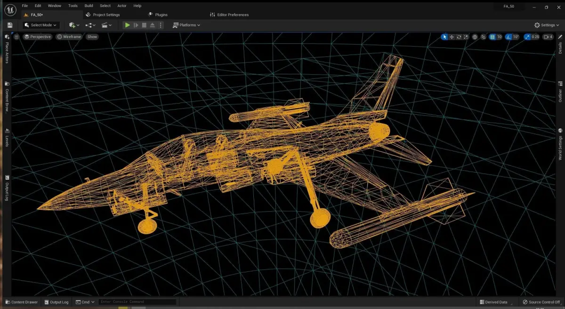
Task: Open the Window menu
Action: (x=55, y=6)
